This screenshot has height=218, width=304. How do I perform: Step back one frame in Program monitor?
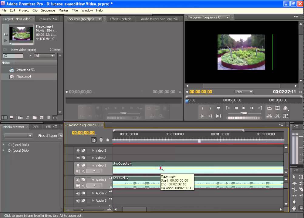(x=236, y=108)
